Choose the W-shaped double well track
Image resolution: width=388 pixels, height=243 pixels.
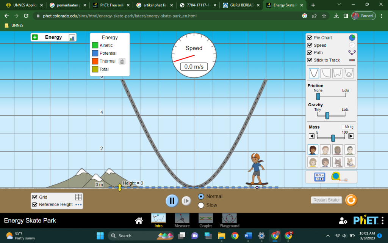[x=337, y=73]
